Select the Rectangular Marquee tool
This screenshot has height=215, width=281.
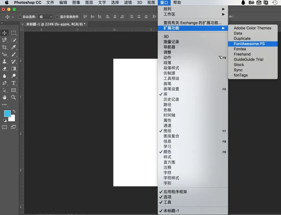(x=14, y=33)
